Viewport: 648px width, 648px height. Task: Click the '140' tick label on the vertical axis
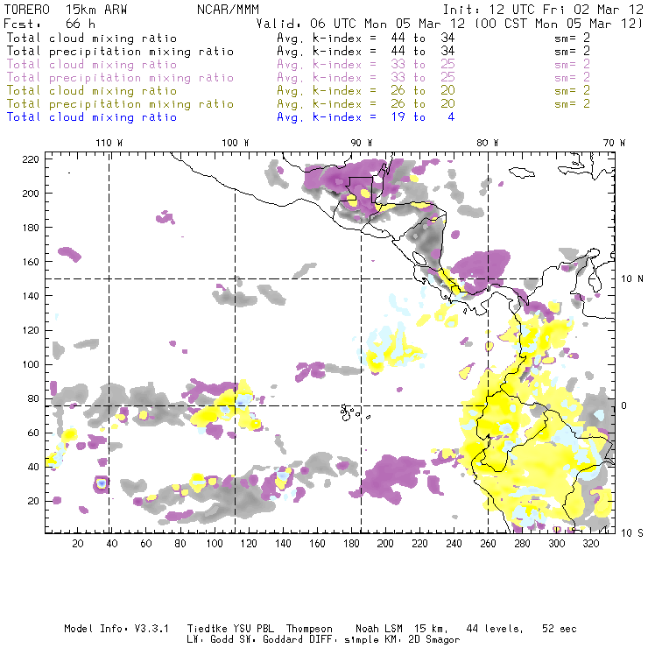click(31, 296)
